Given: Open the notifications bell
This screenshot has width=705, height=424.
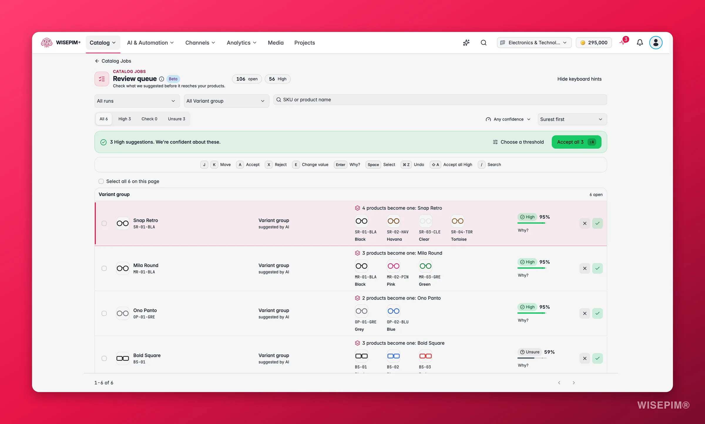Looking at the screenshot, I should pos(640,43).
